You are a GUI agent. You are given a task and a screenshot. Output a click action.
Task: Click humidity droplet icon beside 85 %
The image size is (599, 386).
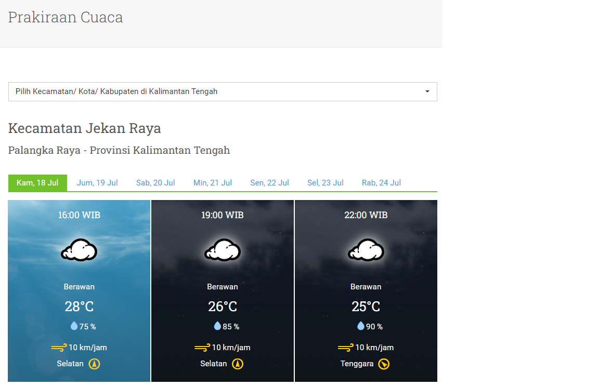tap(217, 326)
